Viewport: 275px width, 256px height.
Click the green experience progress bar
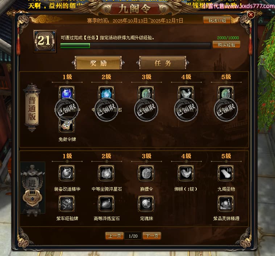click(136, 45)
